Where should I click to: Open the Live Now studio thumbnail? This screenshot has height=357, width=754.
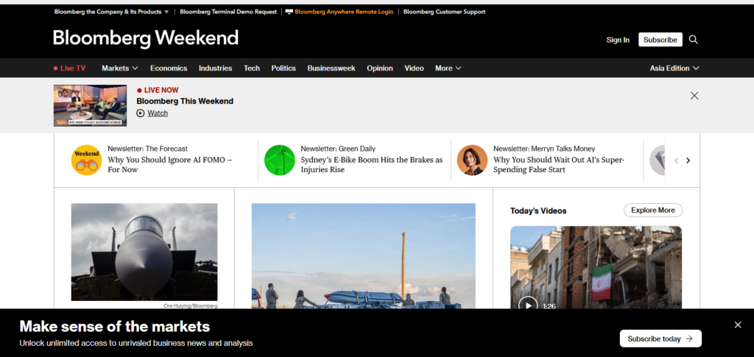90,106
